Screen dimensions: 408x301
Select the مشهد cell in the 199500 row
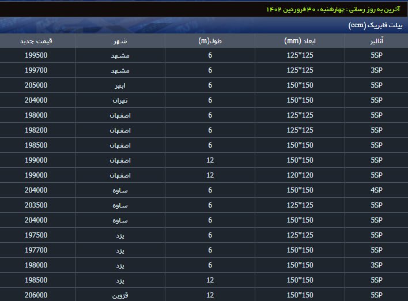coord(120,55)
